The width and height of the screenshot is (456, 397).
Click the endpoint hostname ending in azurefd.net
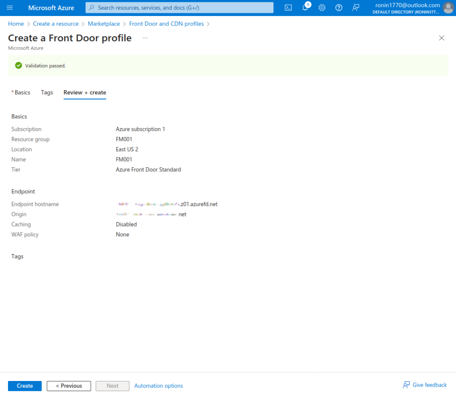click(167, 204)
